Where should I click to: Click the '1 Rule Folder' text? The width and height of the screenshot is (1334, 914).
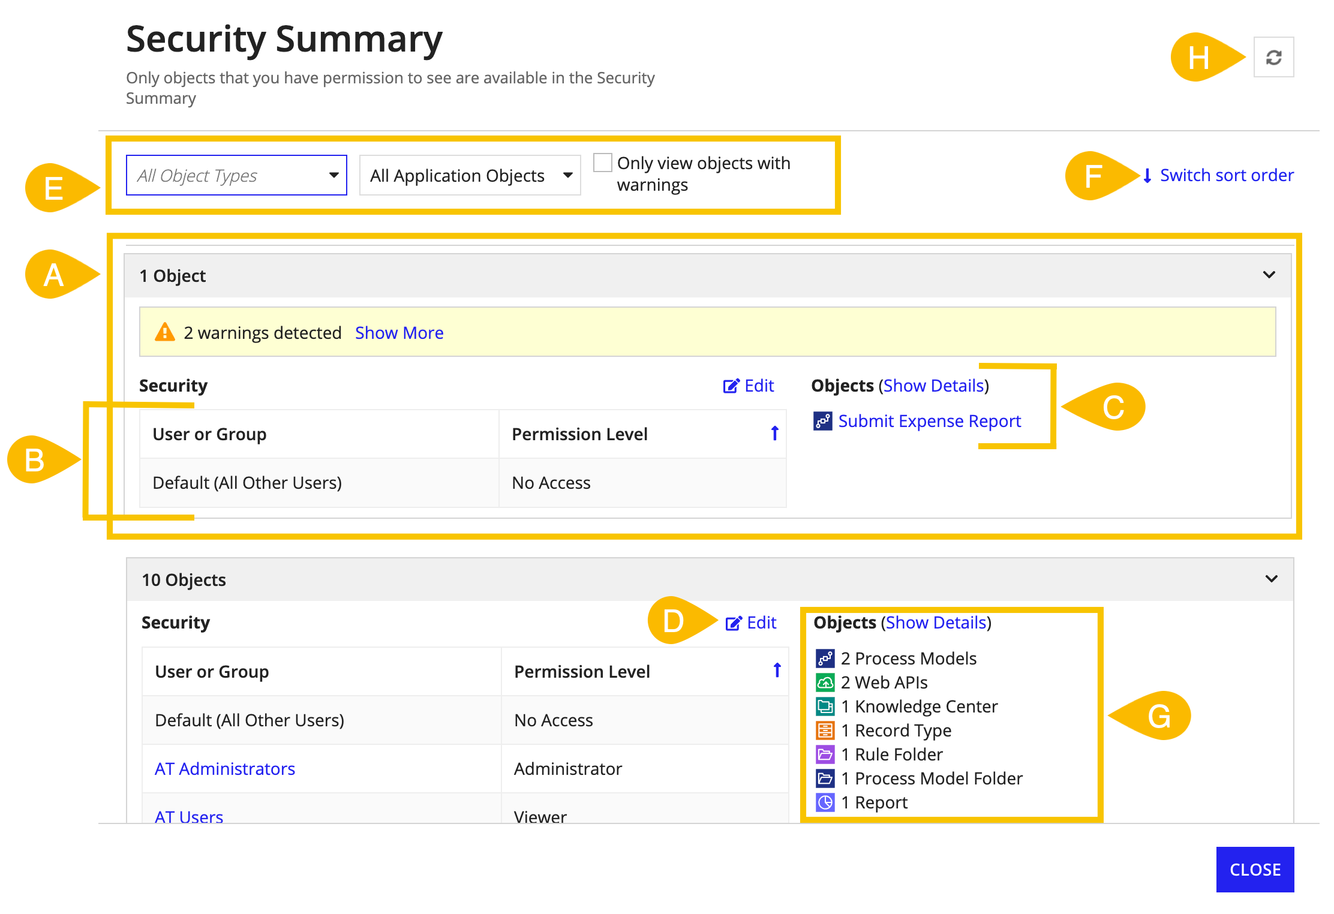pyautogui.click(x=891, y=754)
